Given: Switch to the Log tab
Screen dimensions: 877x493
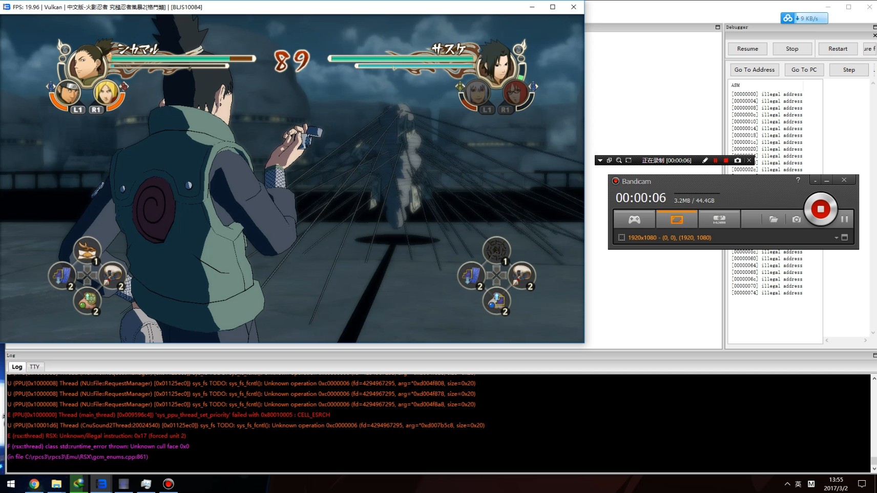Looking at the screenshot, I should click(17, 367).
